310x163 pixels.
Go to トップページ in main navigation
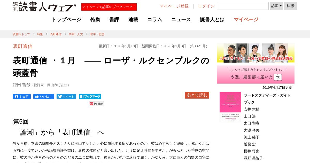point(66,19)
